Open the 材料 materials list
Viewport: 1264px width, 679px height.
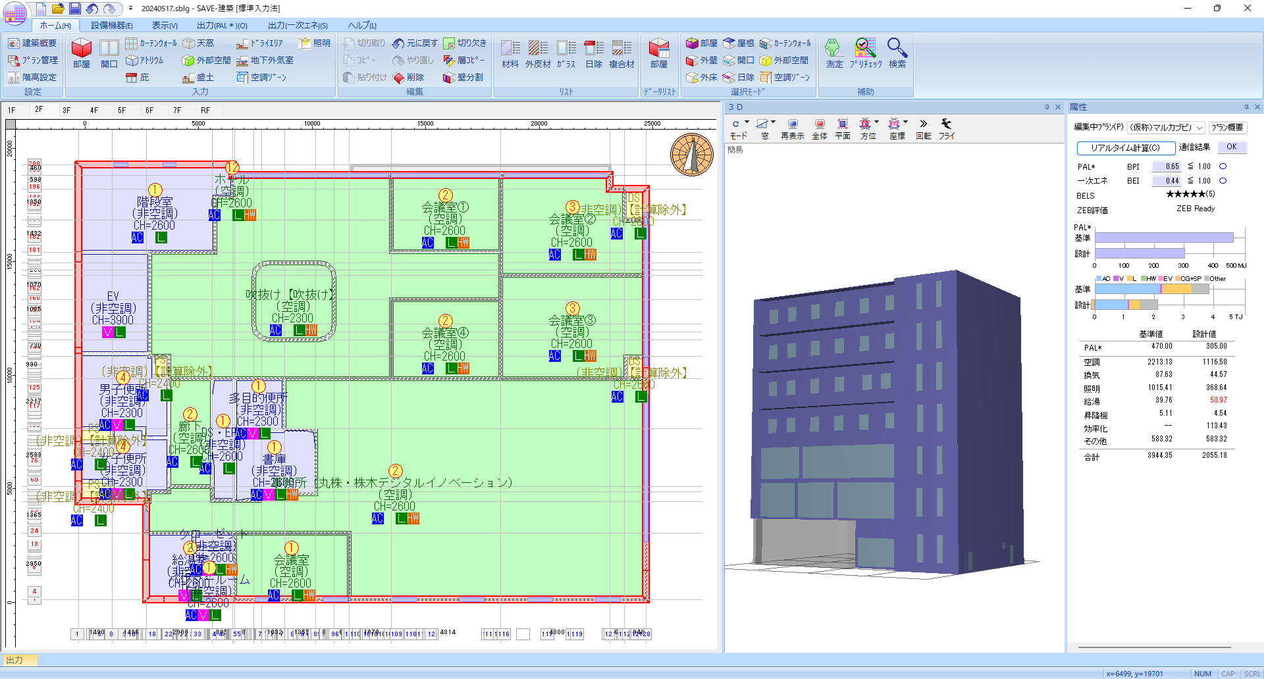point(510,53)
